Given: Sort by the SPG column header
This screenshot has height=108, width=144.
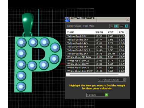Looking at the screenshot, I should (121, 32).
